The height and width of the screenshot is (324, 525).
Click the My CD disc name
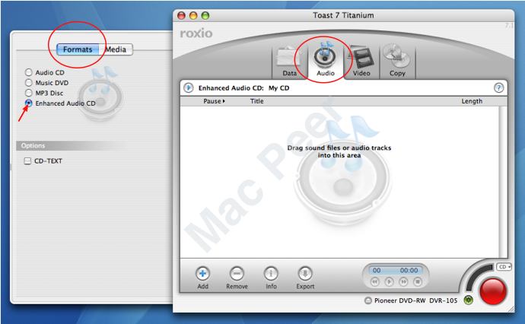278,88
